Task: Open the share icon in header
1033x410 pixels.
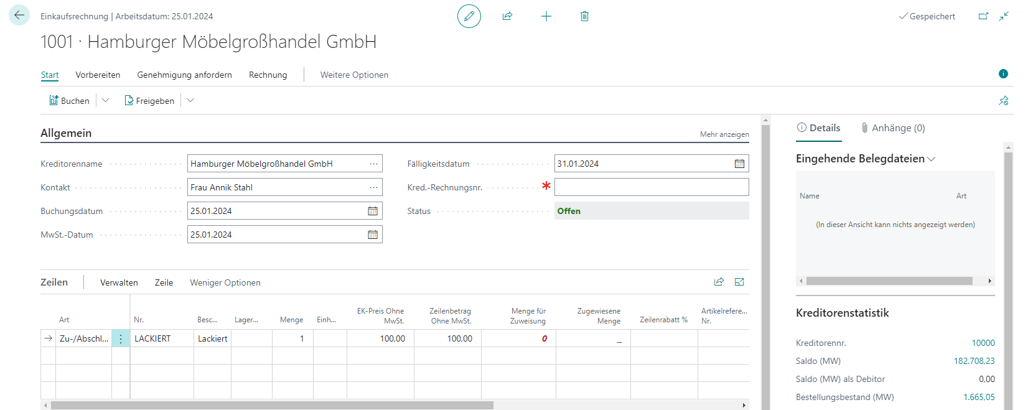Action: click(507, 16)
